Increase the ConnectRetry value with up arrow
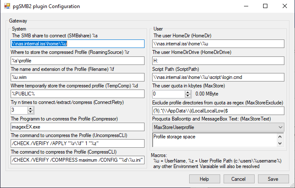Screen dimensions: 295x188 coord(31,109)
